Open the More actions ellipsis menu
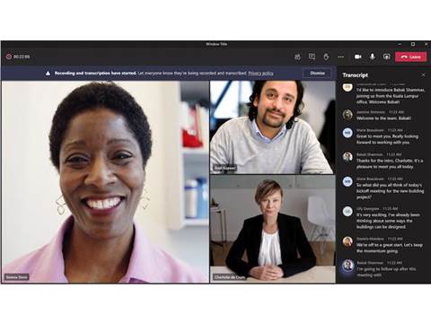The width and height of the screenshot is (431, 323). (x=341, y=57)
